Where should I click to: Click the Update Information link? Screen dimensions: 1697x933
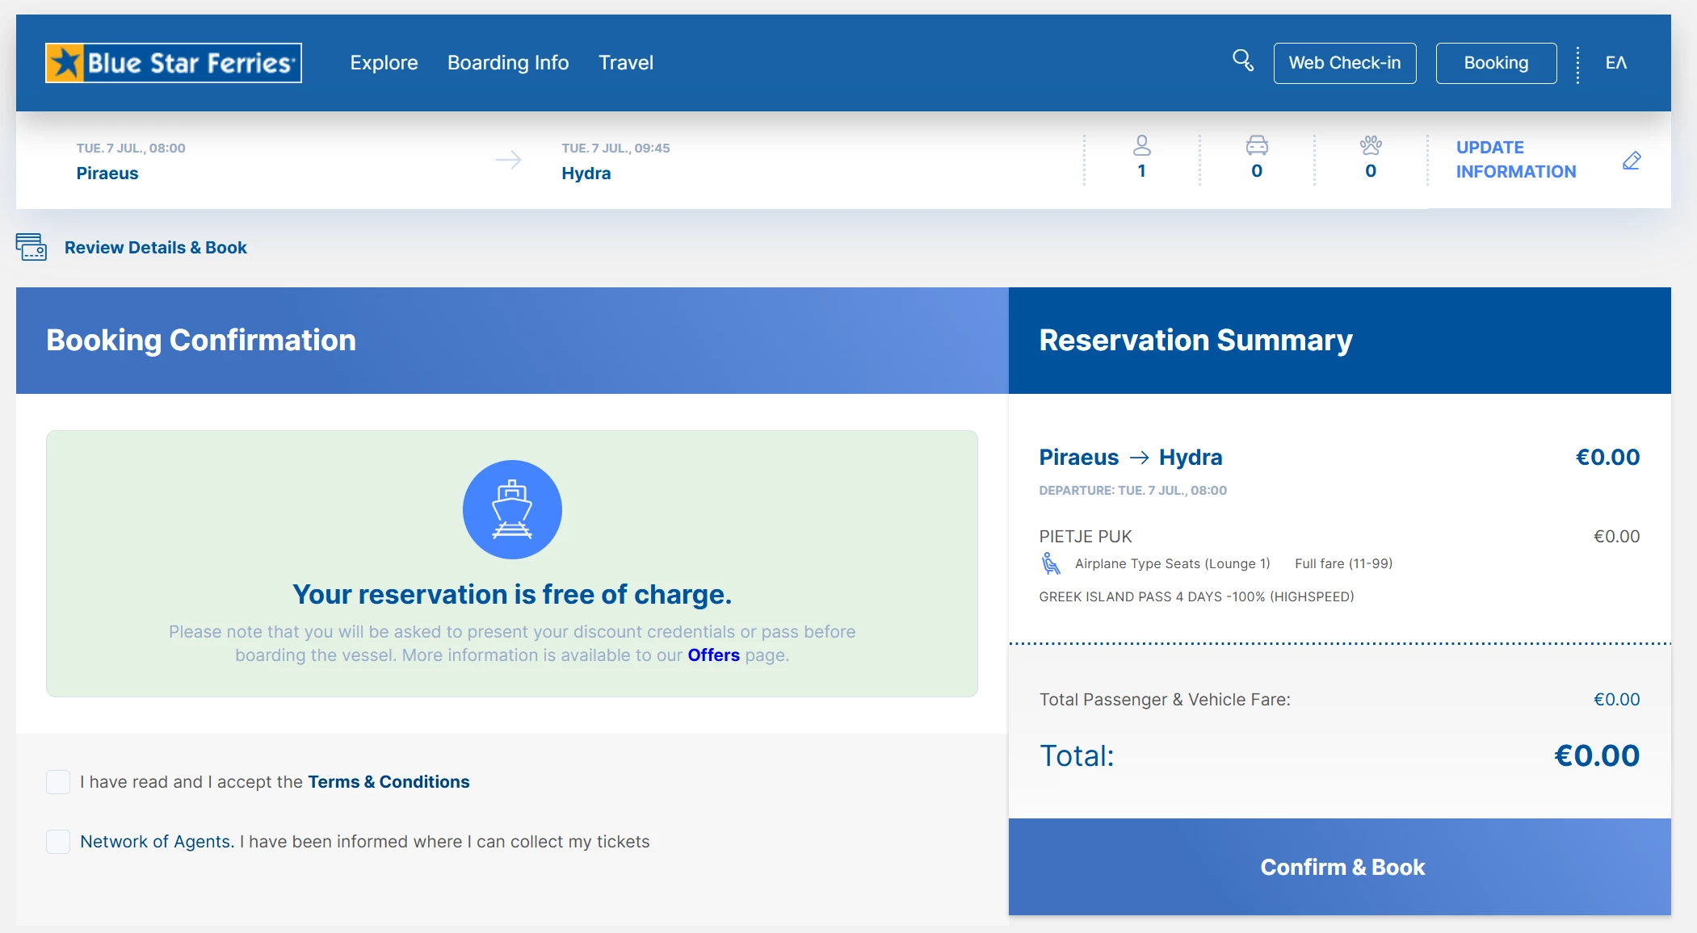(x=1515, y=160)
